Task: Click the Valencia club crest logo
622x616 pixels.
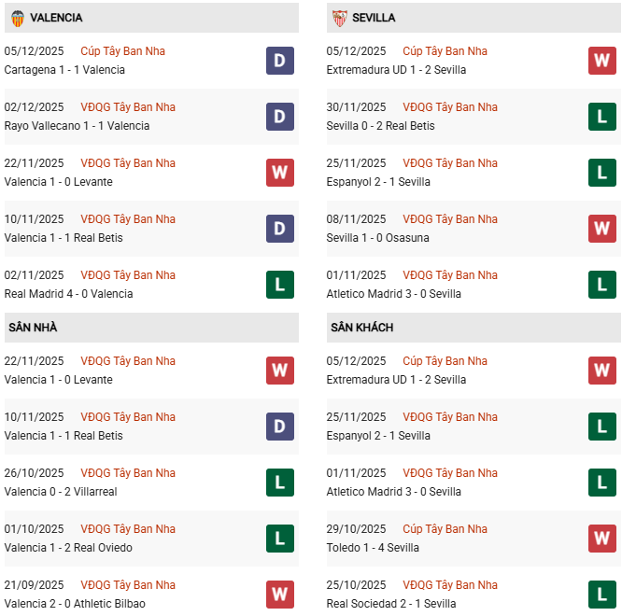Action: coord(17,18)
